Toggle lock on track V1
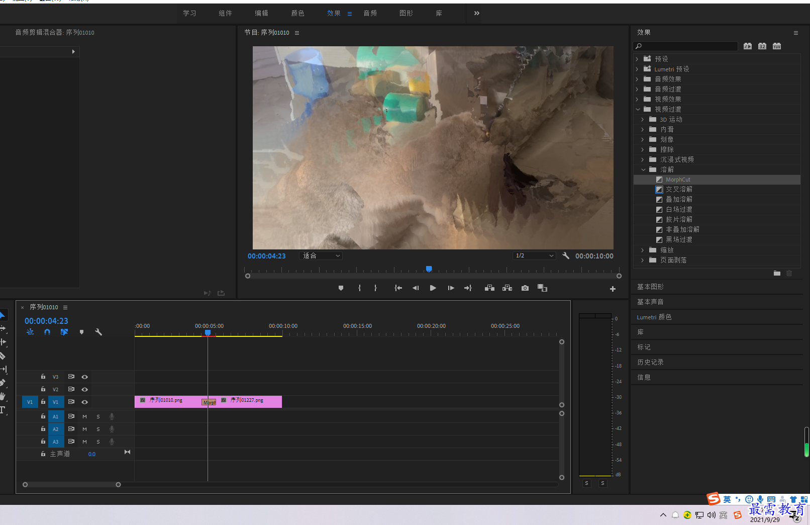 [43, 401]
